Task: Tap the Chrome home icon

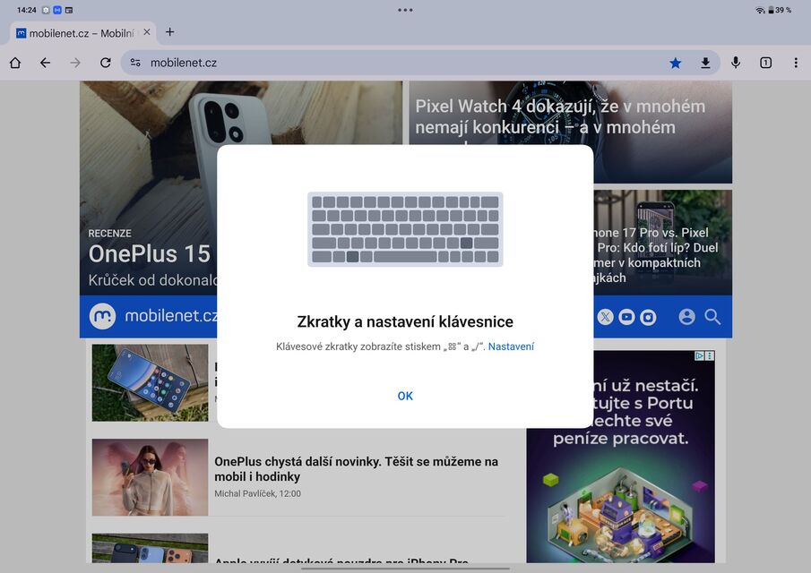Action: point(15,63)
